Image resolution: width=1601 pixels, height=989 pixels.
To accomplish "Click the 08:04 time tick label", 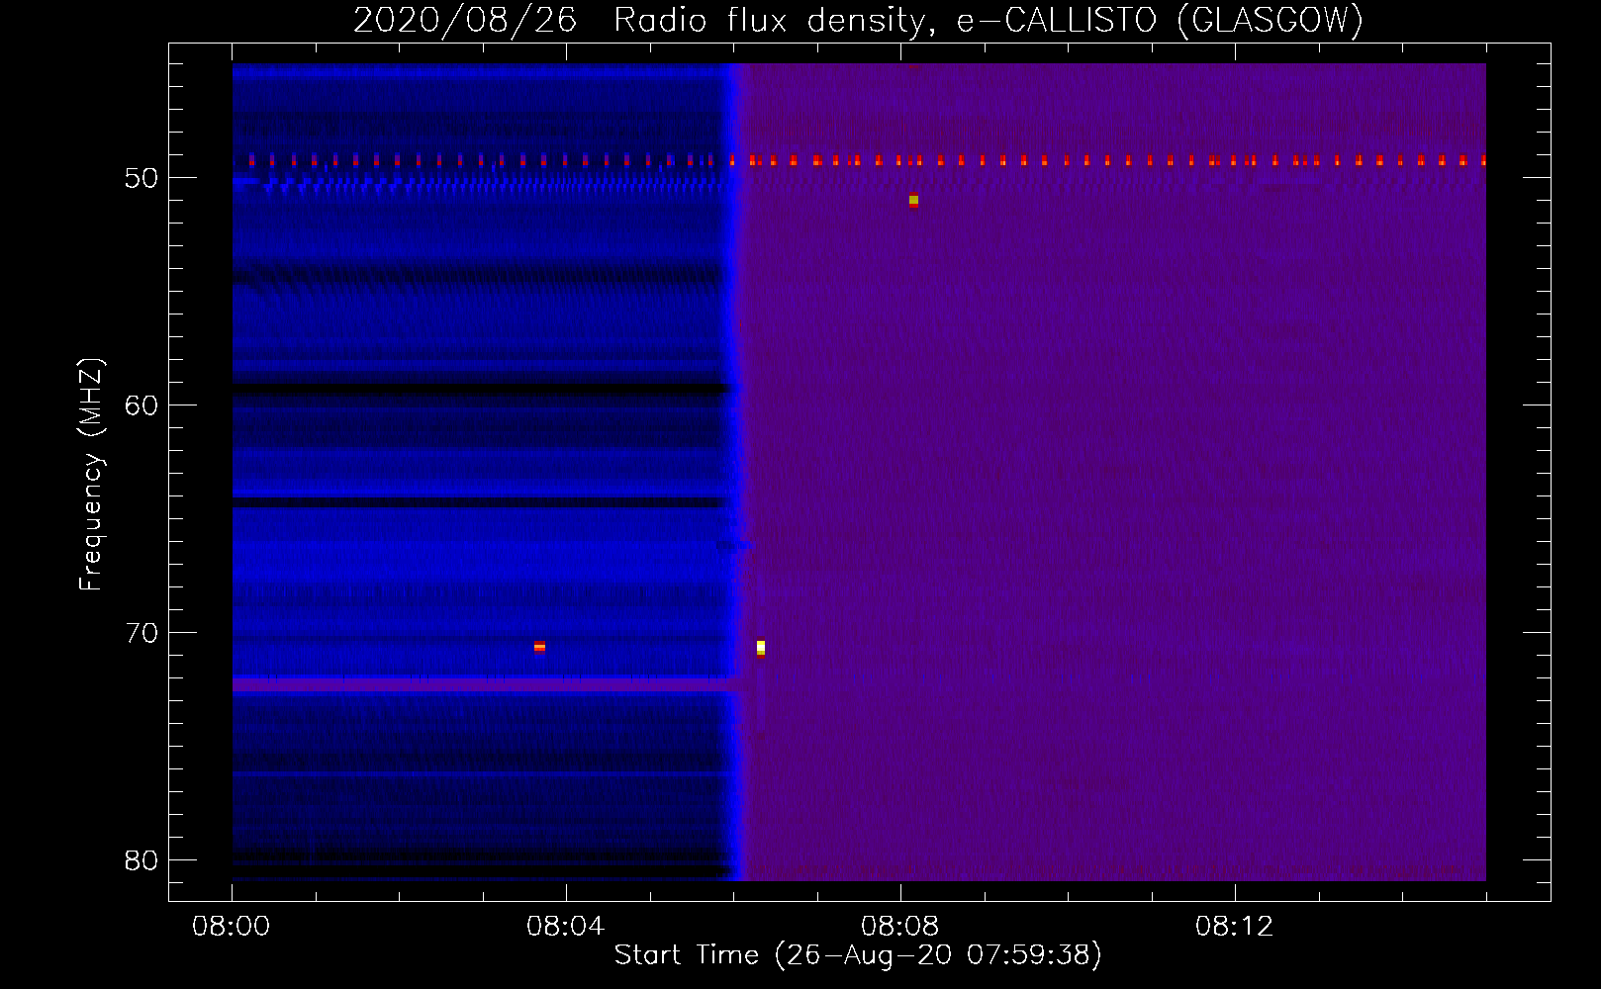I will click(565, 927).
